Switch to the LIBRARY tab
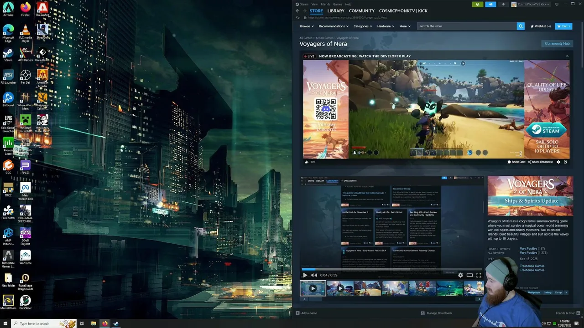 point(336,11)
